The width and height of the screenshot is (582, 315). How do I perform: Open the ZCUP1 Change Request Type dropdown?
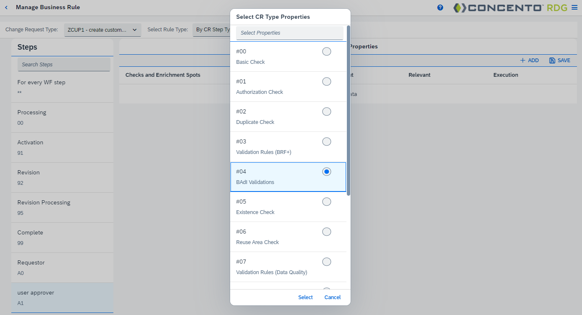coord(103,30)
